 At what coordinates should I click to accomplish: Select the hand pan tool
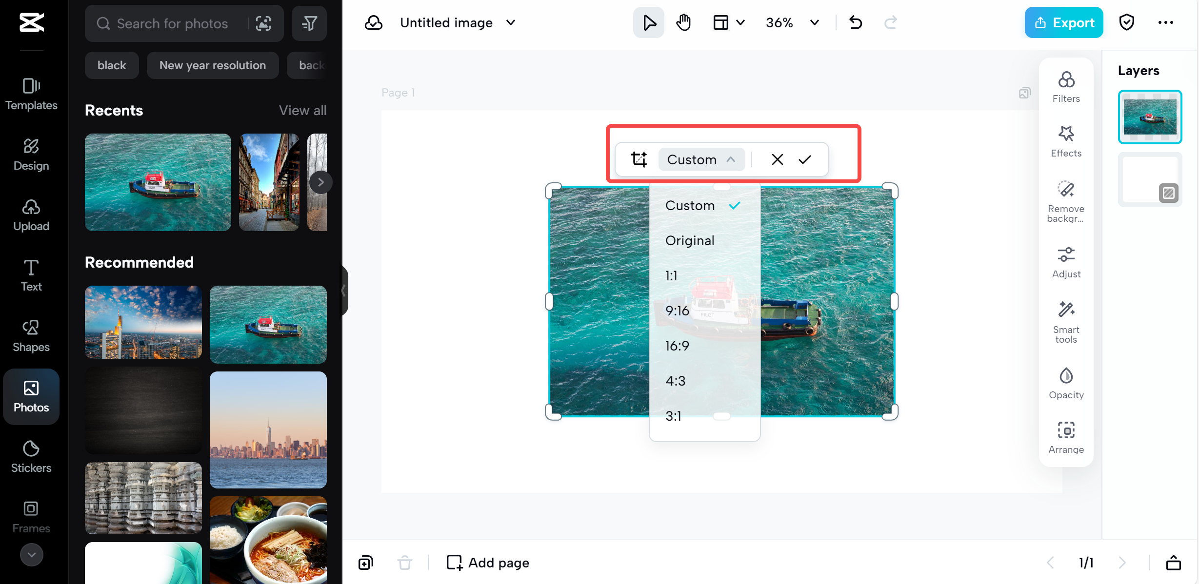tap(683, 22)
